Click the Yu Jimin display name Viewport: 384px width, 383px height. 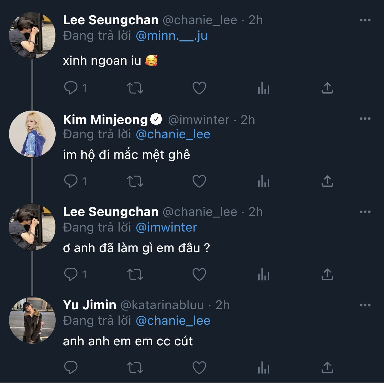(x=89, y=305)
